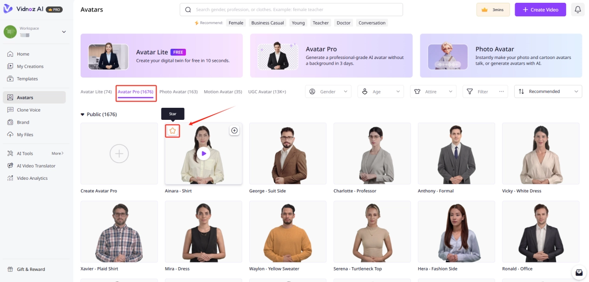Switch to the Photo Avatar tab
The width and height of the screenshot is (589, 282).
(179, 92)
